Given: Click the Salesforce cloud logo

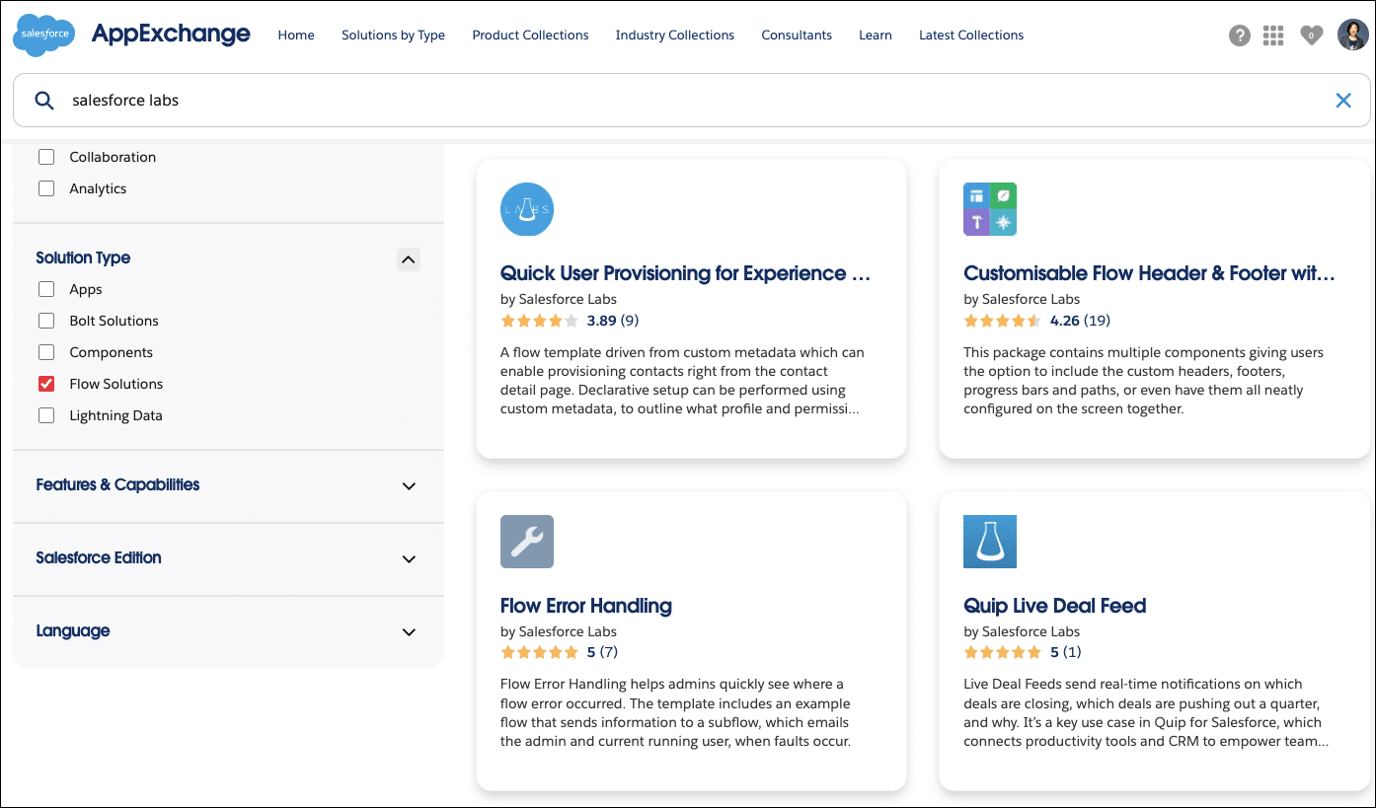Looking at the screenshot, I should [44, 35].
